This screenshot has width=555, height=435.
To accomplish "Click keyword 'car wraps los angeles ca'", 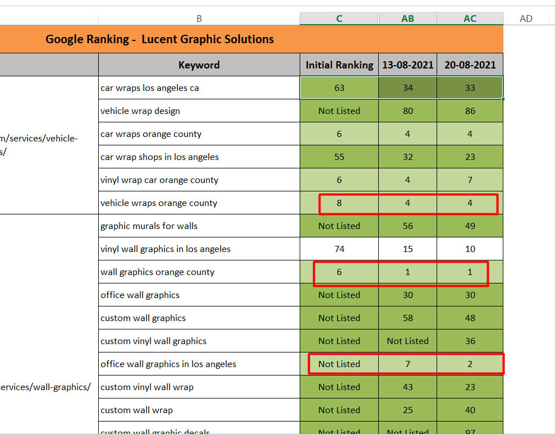I will [199, 88].
